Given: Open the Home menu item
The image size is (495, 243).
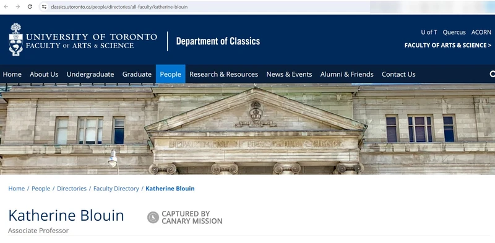Looking at the screenshot, I should coord(12,74).
